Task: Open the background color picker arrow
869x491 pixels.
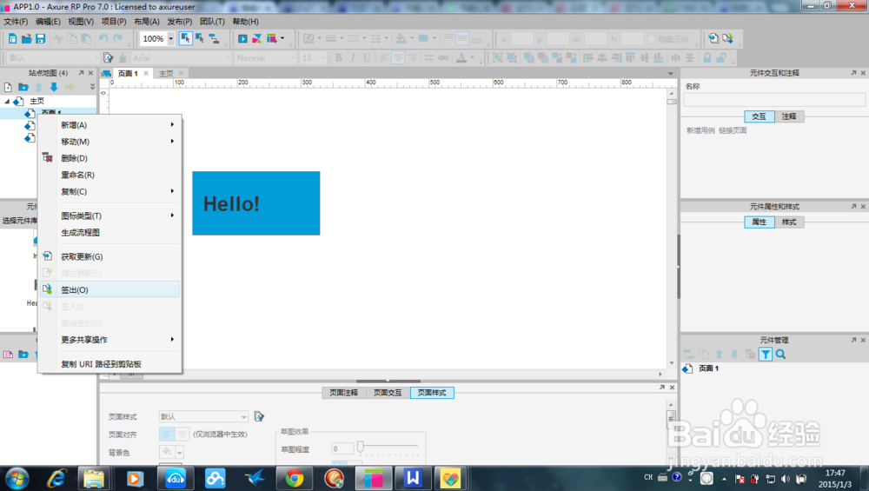Action: [x=180, y=452]
